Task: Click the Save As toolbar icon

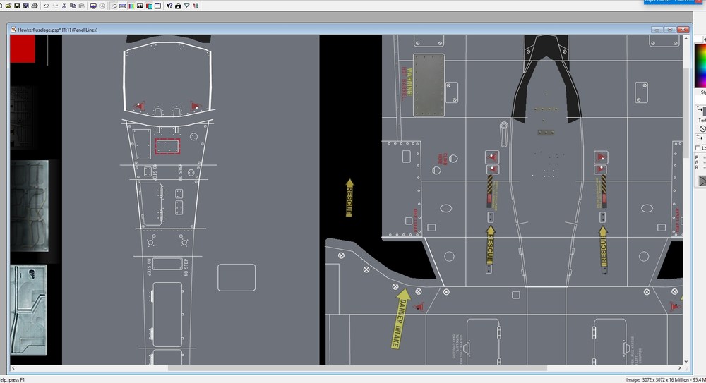Action: 25,6
